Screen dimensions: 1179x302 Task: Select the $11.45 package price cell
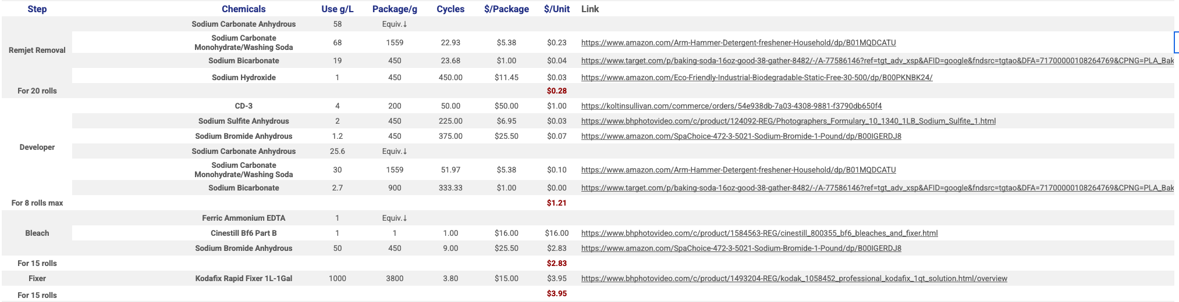coord(506,77)
